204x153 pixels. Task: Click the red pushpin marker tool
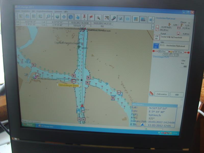point(84,17)
